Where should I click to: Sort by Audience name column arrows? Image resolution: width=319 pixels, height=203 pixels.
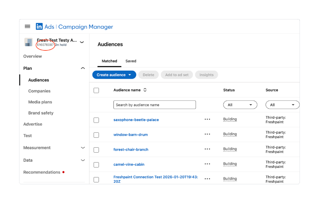pos(145,90)
